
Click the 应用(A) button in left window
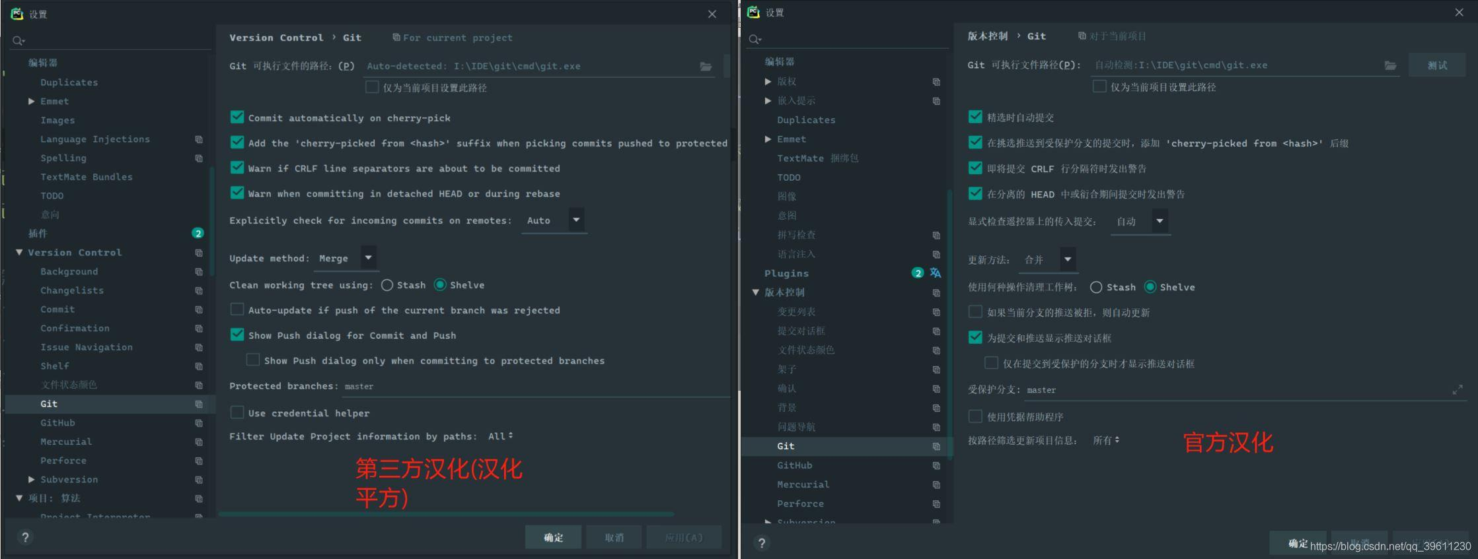coord(684,537)
